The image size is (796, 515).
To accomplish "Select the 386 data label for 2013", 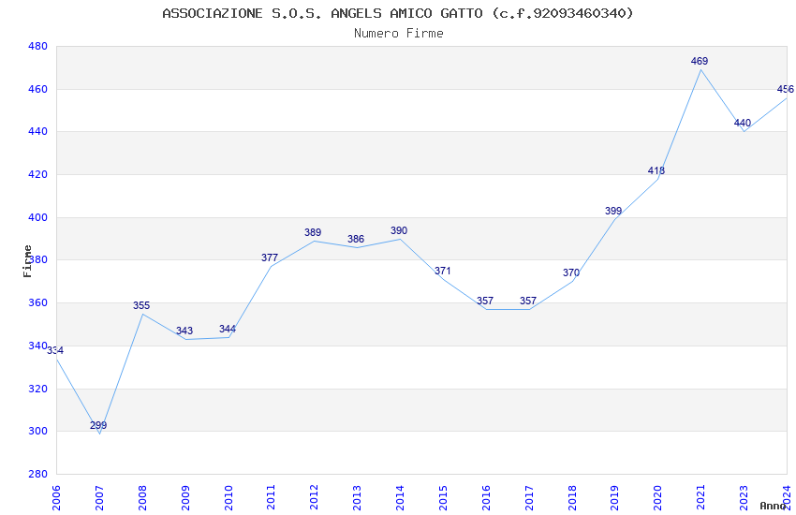I will tap(356, 239).
